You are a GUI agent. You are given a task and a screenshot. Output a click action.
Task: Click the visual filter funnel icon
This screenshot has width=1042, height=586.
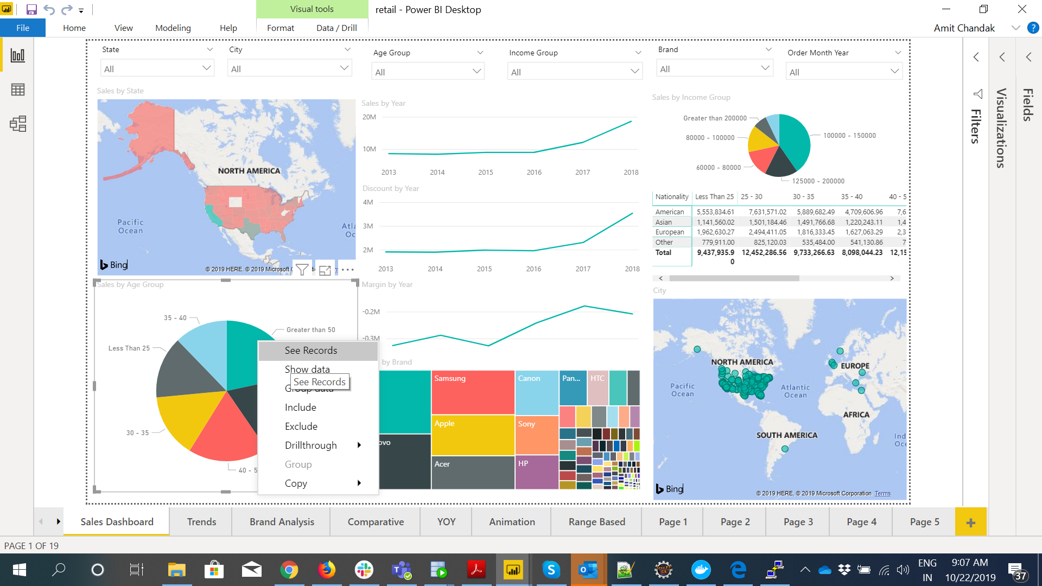click(302, 270)
